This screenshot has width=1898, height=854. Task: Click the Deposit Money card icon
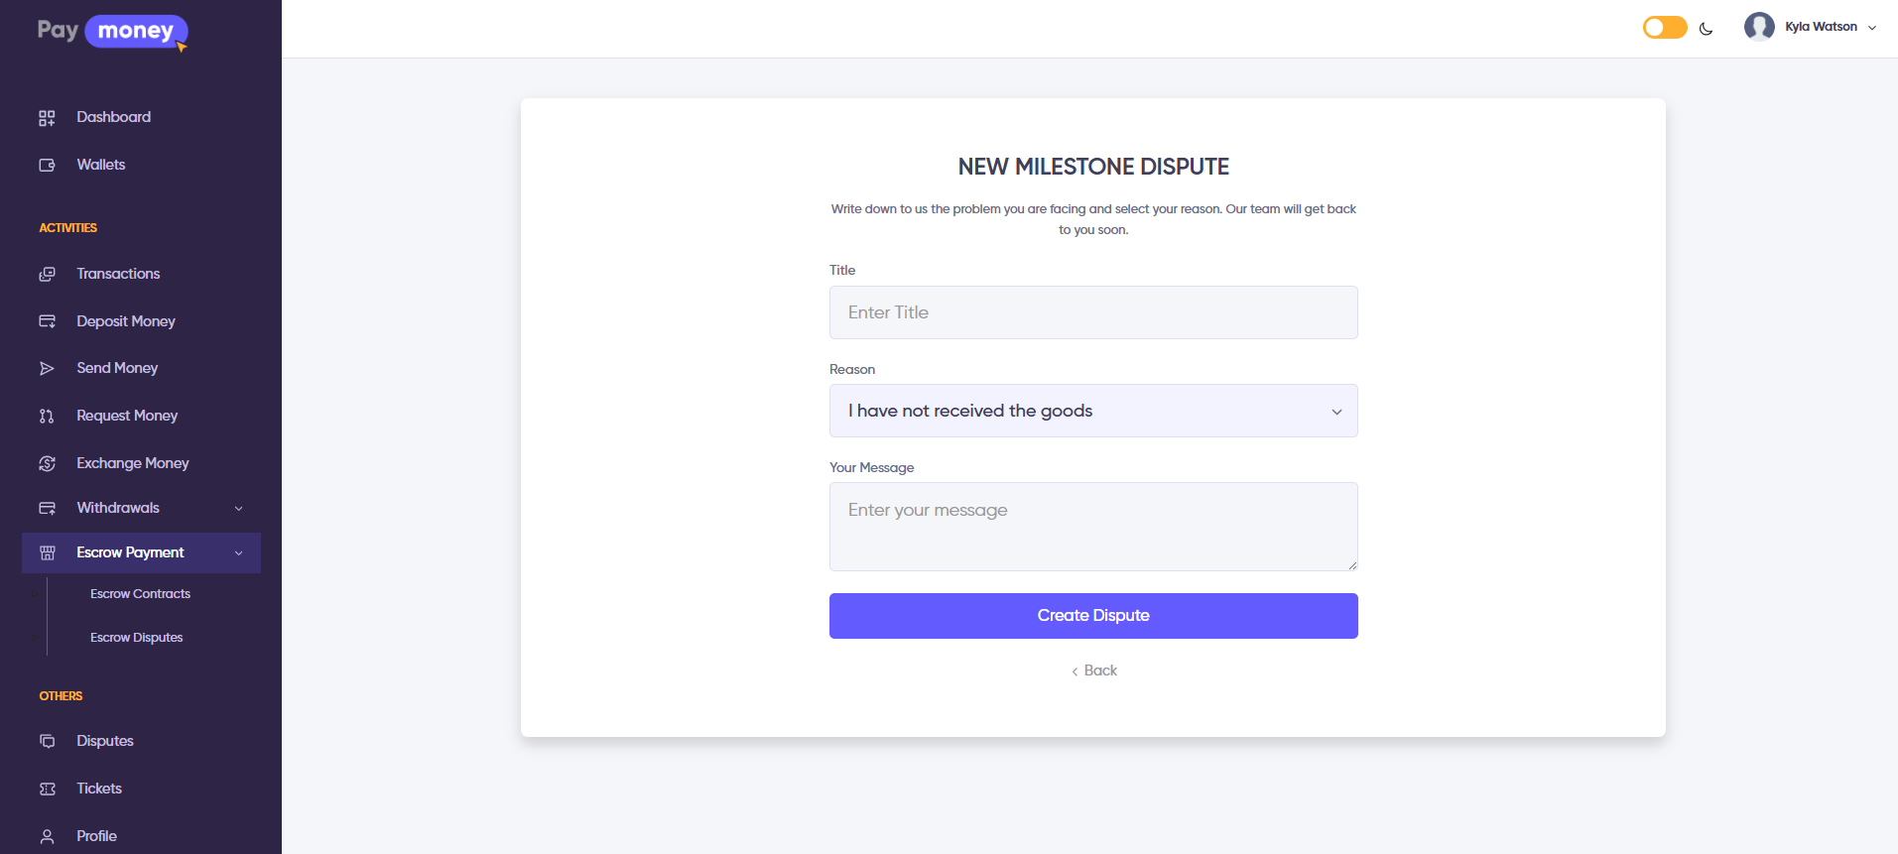pos(47,321)
